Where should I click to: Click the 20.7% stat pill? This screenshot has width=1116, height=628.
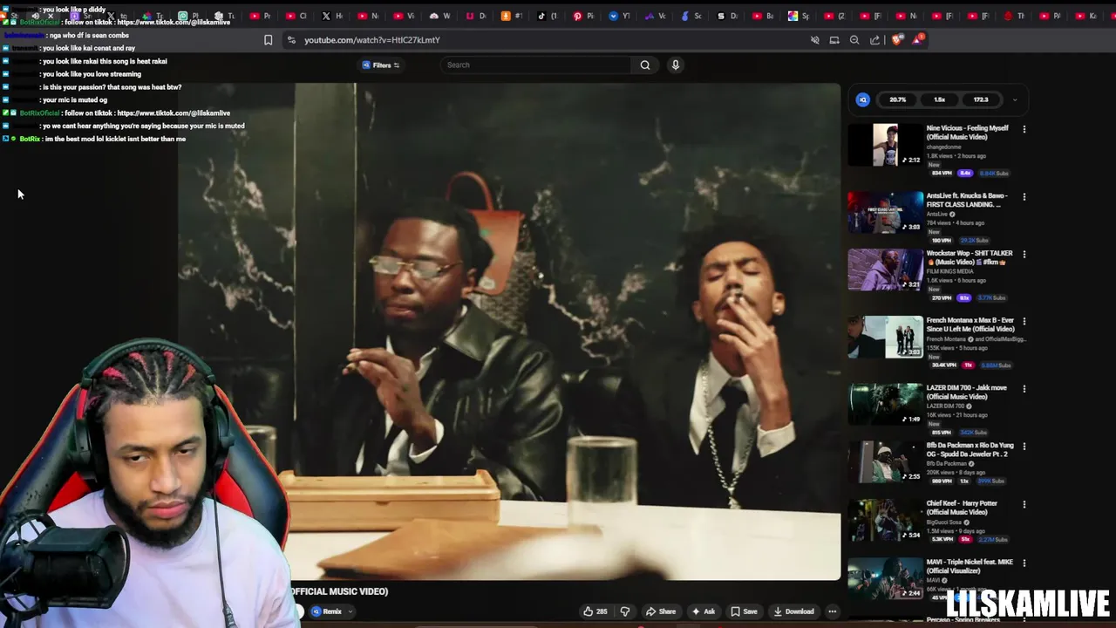(897, 99)
